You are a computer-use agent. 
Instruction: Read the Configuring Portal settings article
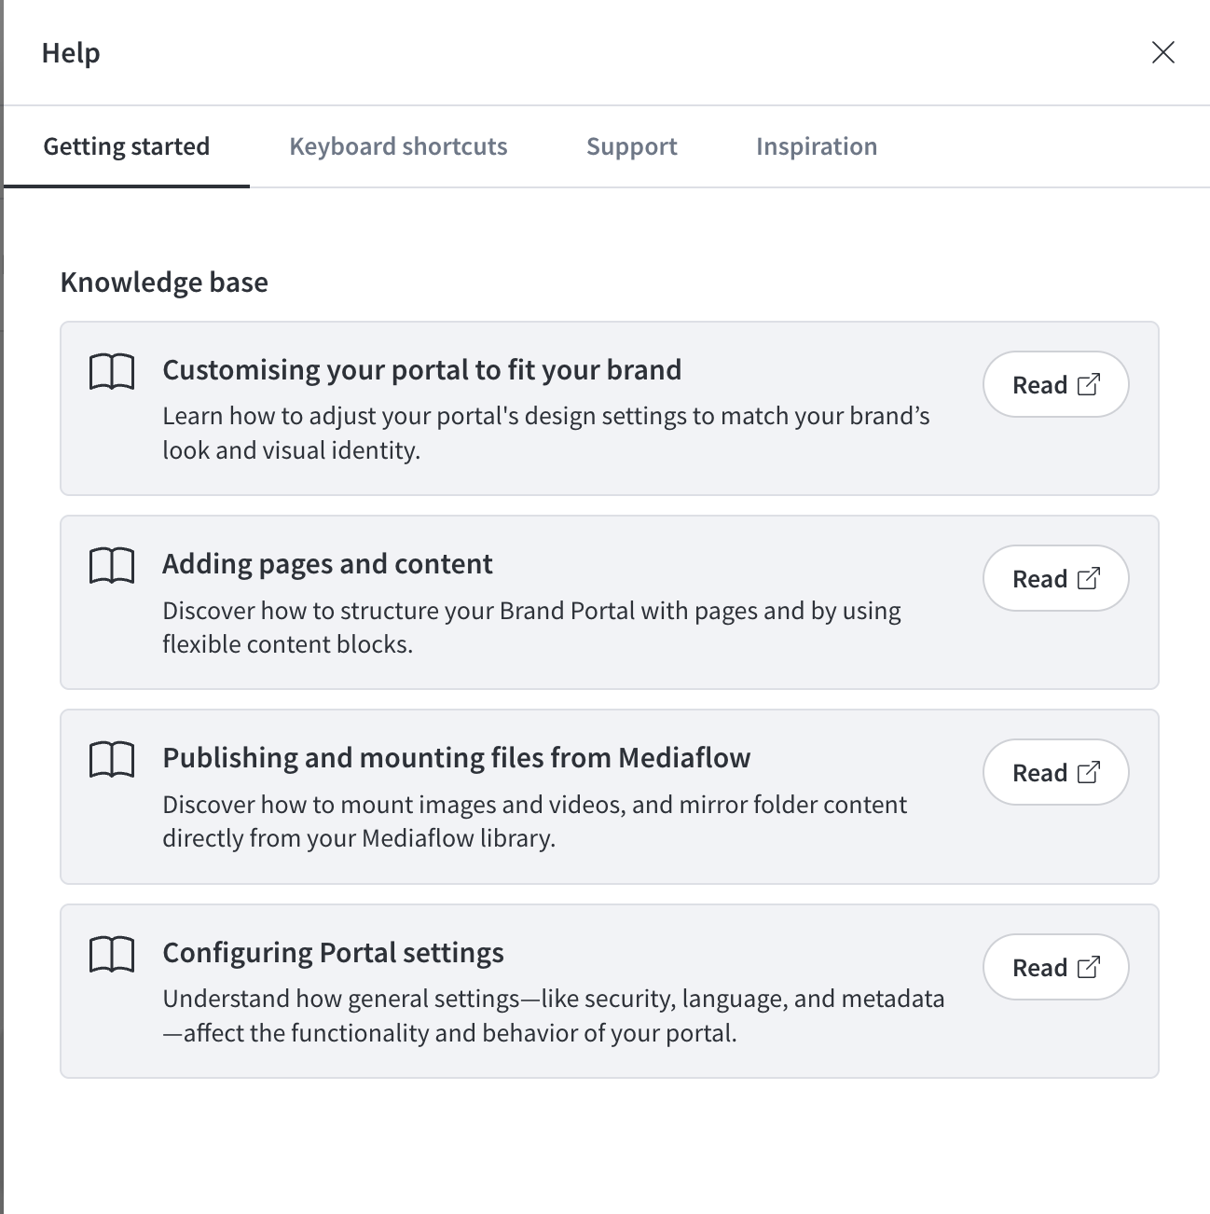click(x=1055, y=967)
